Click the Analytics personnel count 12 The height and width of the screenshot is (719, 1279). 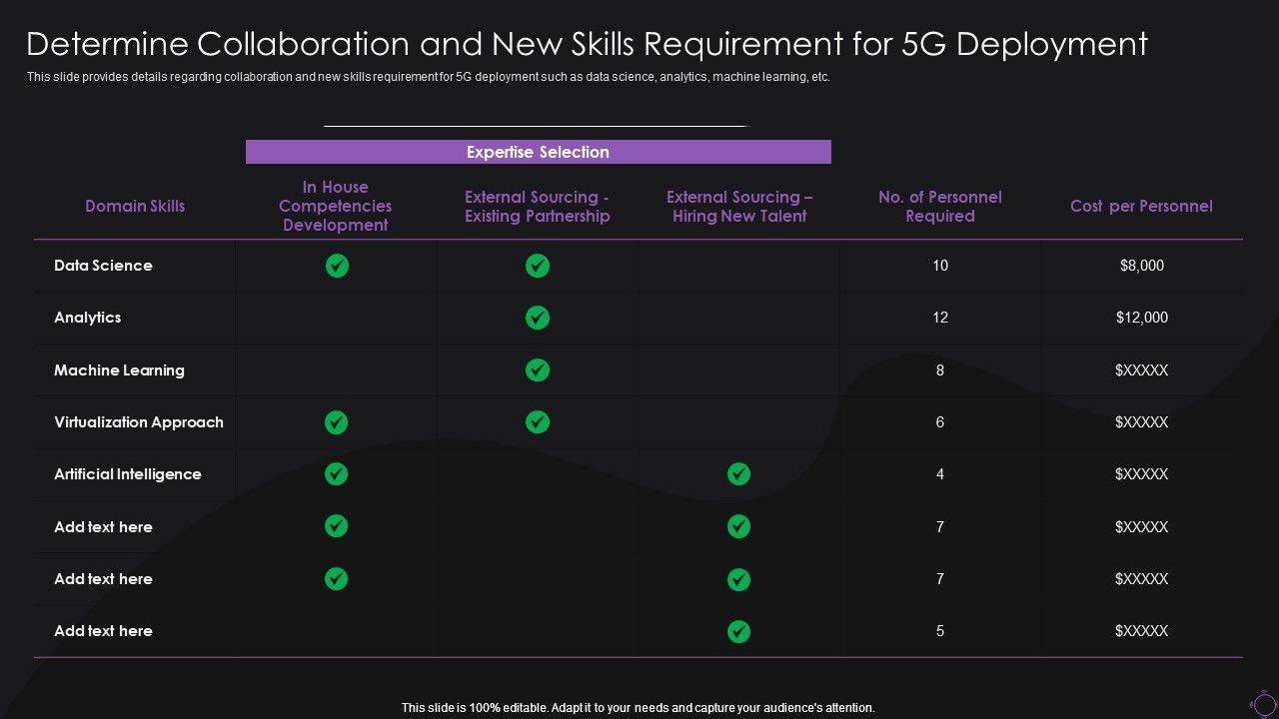(939, 318)
